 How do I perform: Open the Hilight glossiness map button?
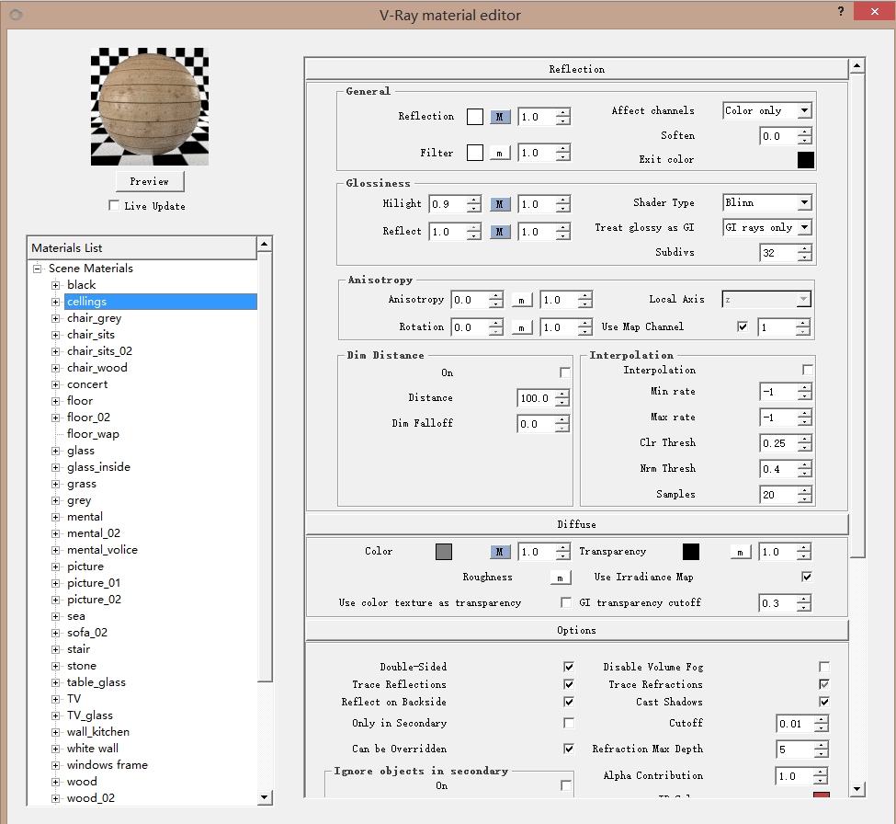[499, 204]
